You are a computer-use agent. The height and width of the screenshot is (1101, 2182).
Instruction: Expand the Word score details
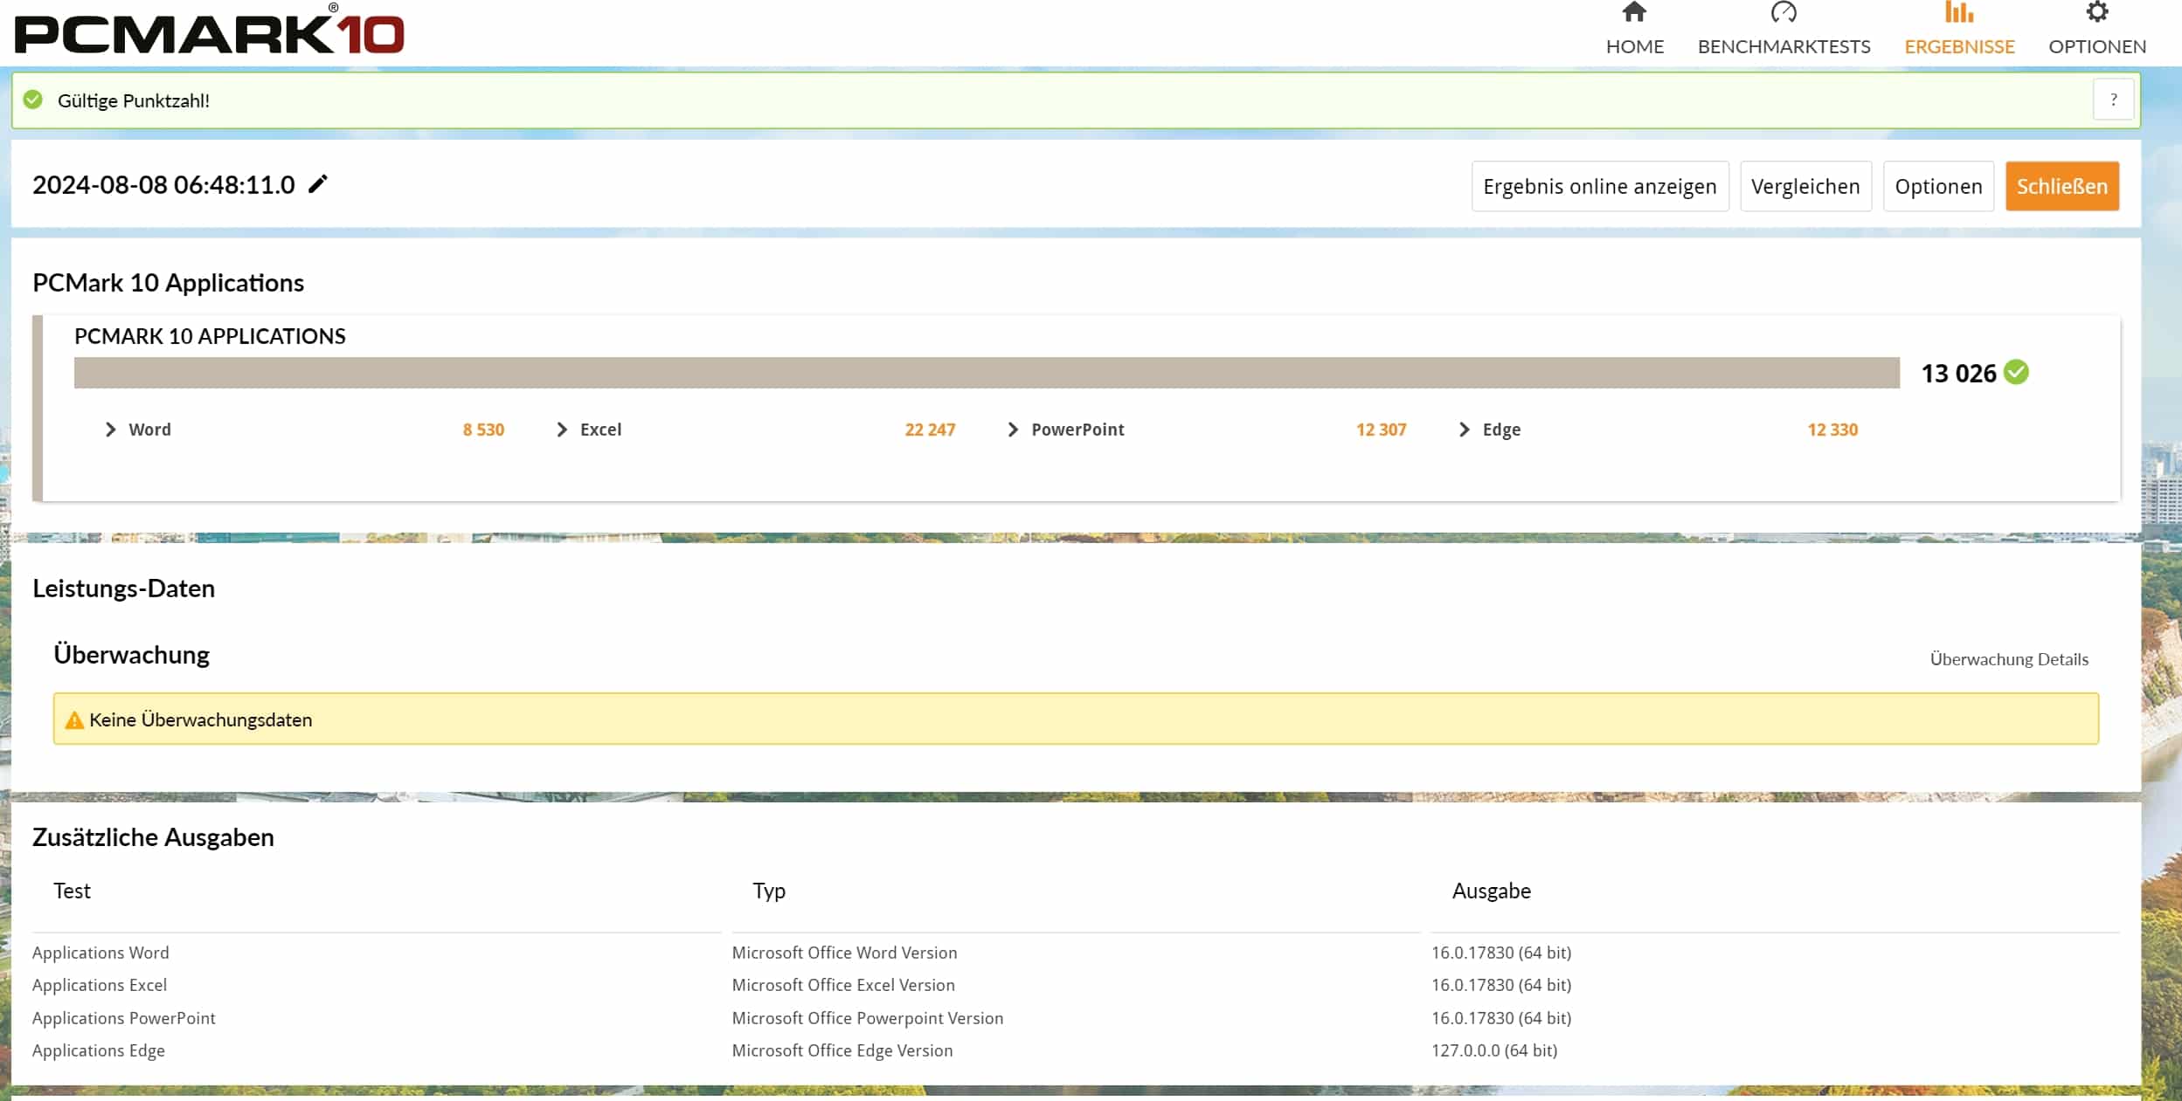[111, 430]
